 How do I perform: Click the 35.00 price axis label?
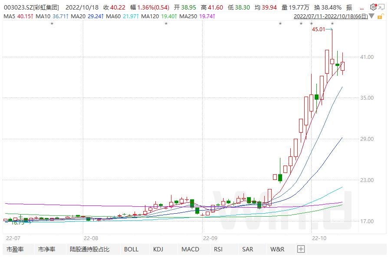click(x=367, y=98)
